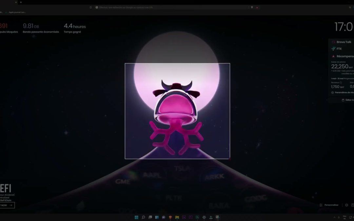Open Windows Settings gear in taskbar
Screen dimensions: 354x221
(x=204, y=217)
